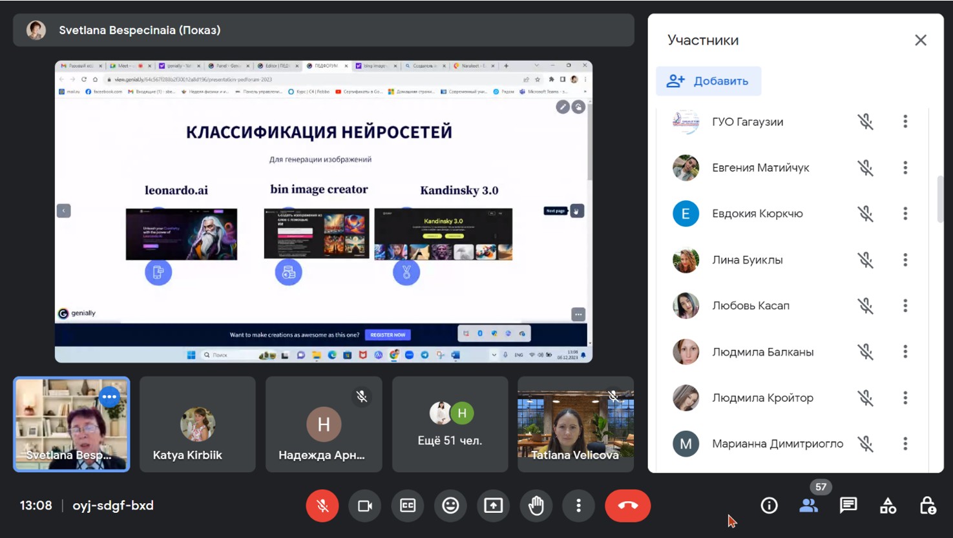This screenshot has height=538, width=953.
Task: Click mic icon for Евгения Матийчук
Action: tap(865, 168)
